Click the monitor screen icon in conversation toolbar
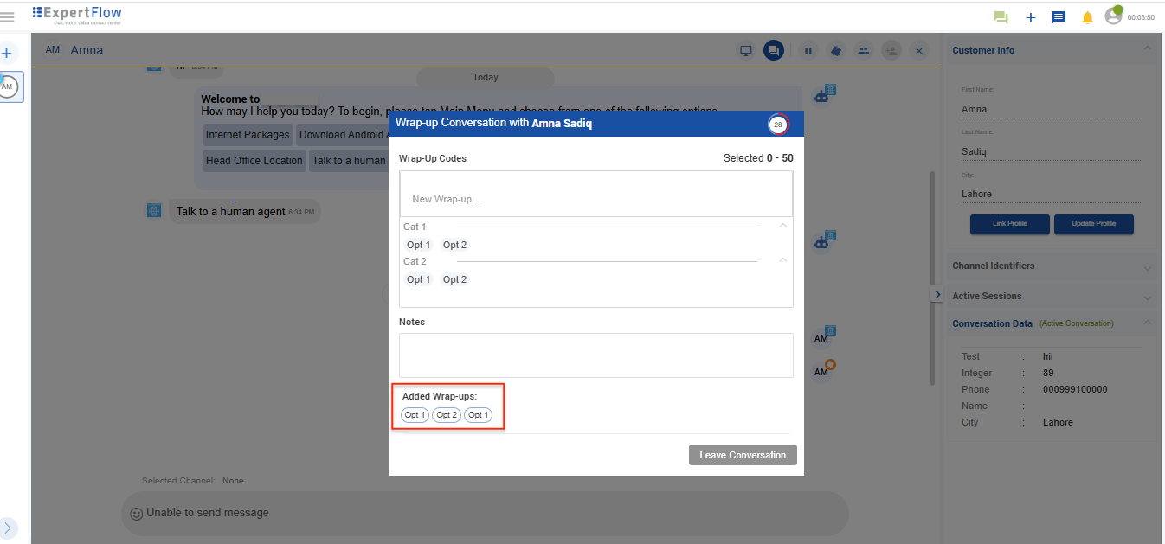This screenshot has height=544, width=1165. [x=745, y=51]
